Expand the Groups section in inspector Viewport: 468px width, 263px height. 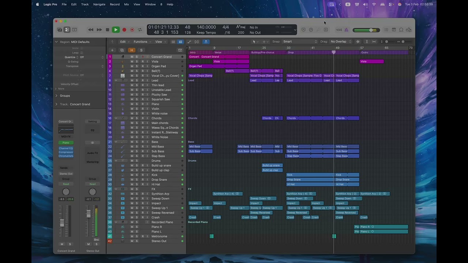56,96
